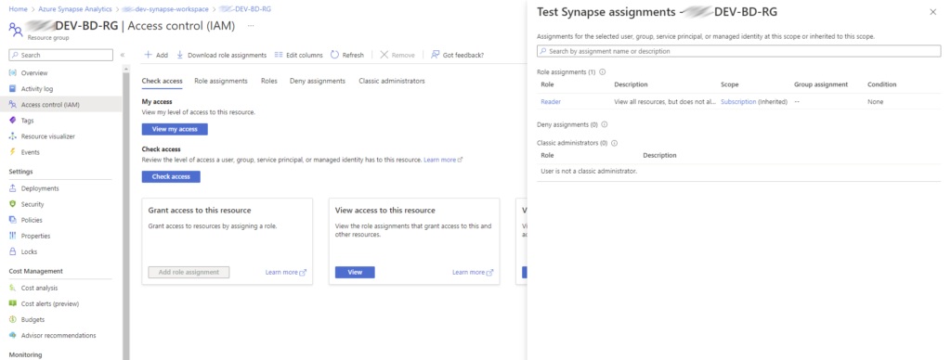Click 'User is not a classic administrator.' text

(589, 172)
